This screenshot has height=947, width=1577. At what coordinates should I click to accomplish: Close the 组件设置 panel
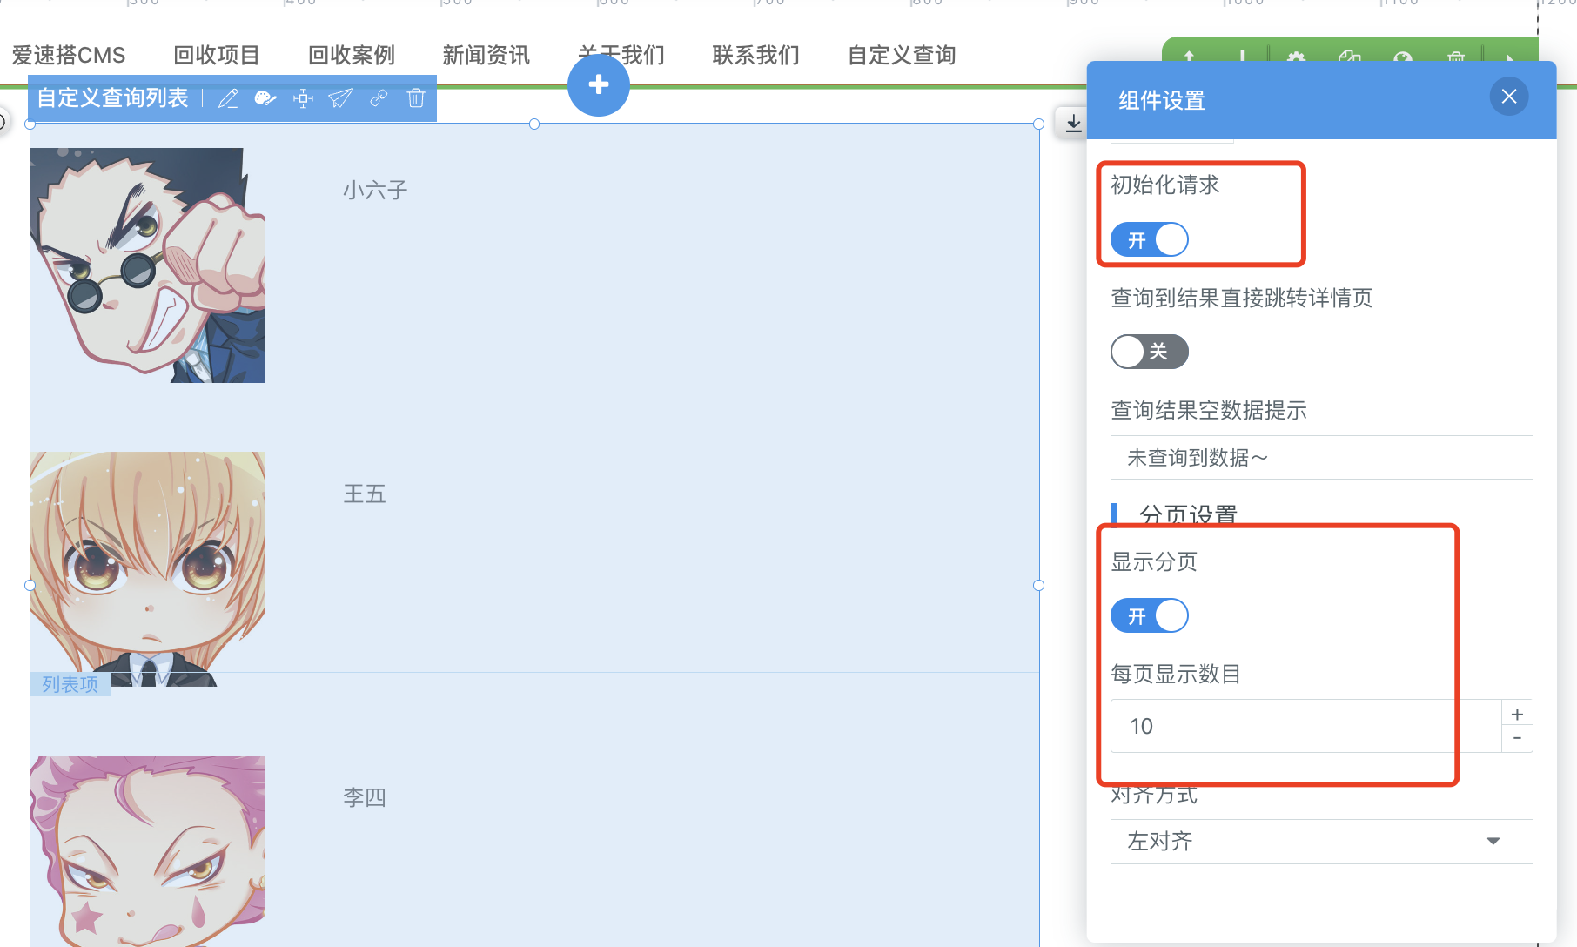(x=1509, y=97)
